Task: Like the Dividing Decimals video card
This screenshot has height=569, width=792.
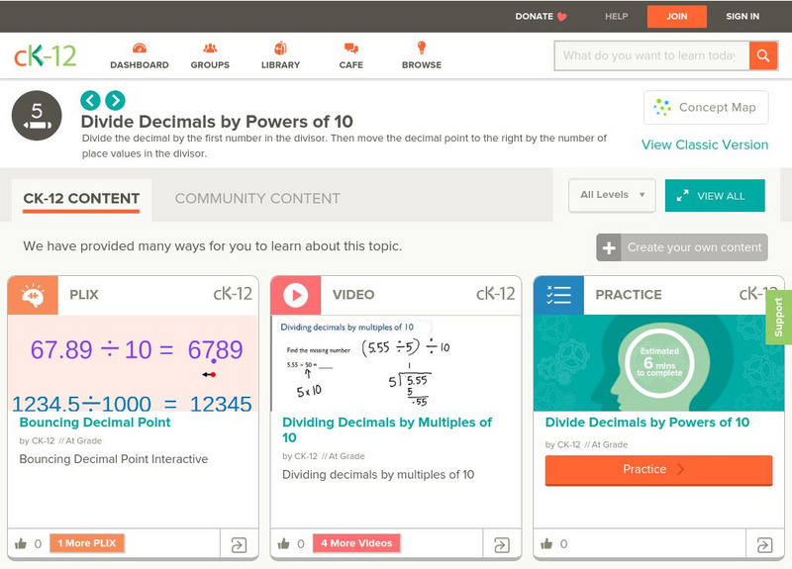Action: 284,543
